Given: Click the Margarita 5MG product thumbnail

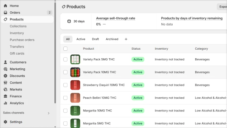Looking at the screenshot, I should pyautogui.click(x=75, y=123).
